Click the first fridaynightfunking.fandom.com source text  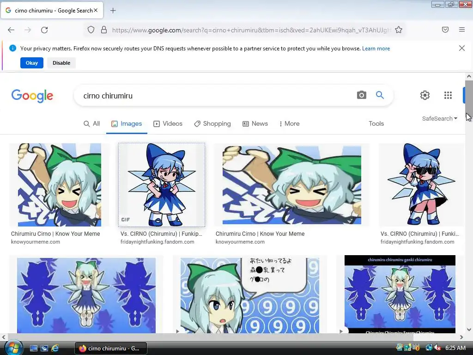157,242
